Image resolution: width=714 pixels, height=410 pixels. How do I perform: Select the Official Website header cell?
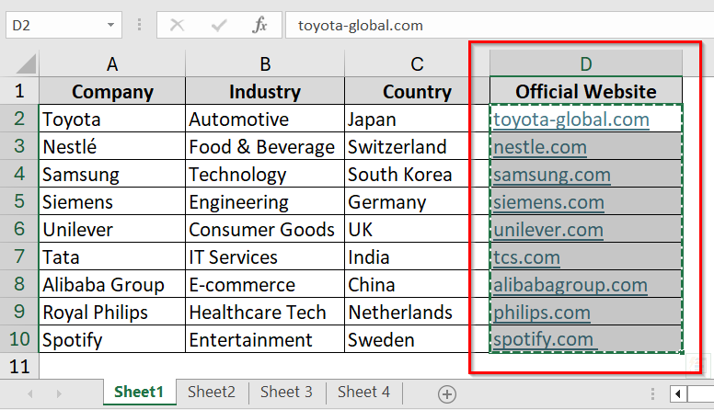point(586,91)
